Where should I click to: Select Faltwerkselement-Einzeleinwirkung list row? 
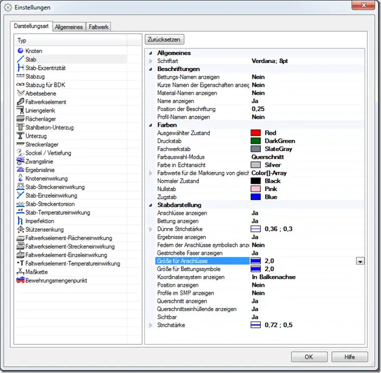[71, 255]
